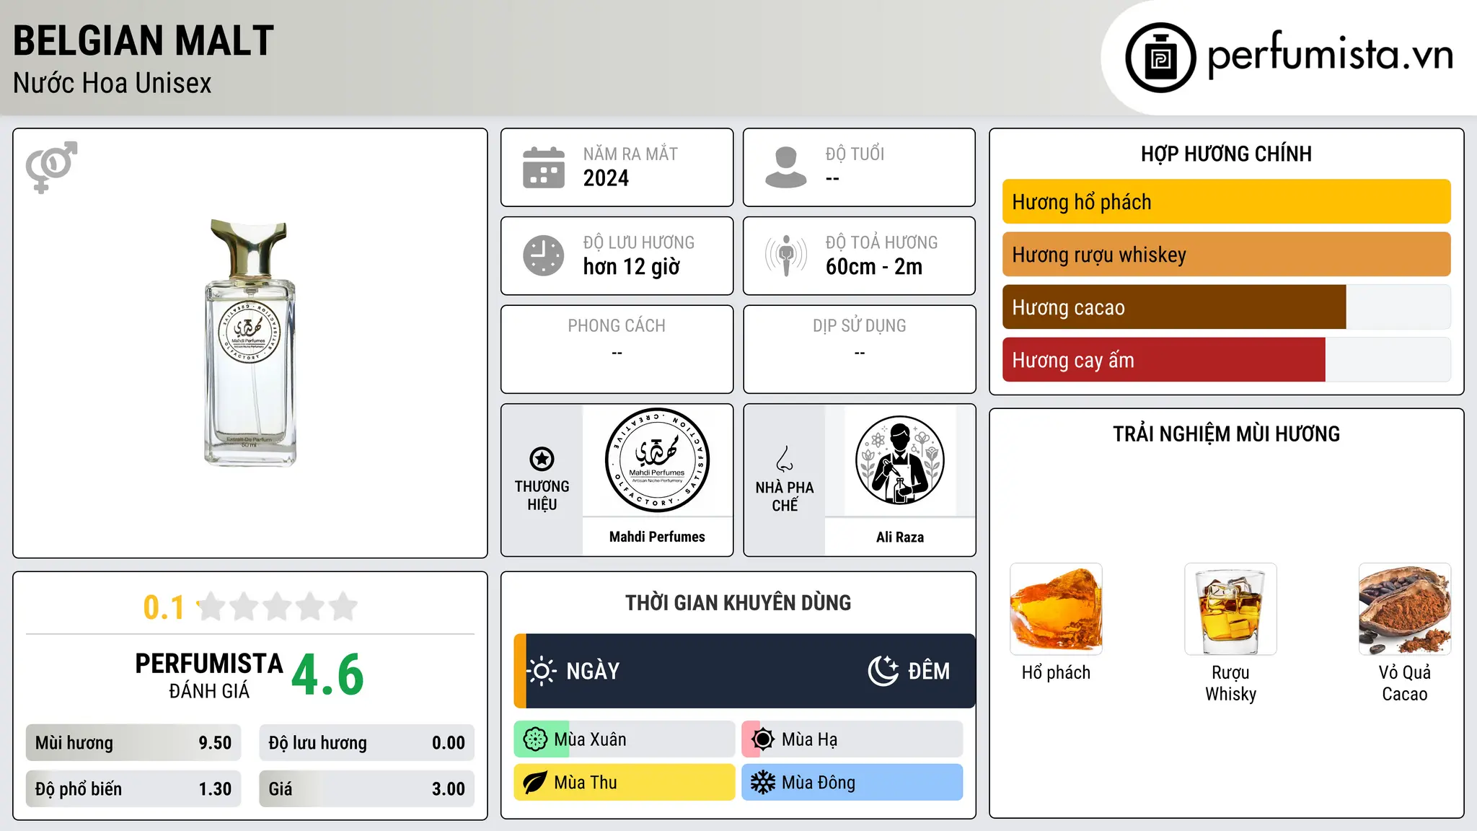This screenshot has height=831, width=1477.
Task: Click the Rượu Whisky note label
Action: [1230, 683]
